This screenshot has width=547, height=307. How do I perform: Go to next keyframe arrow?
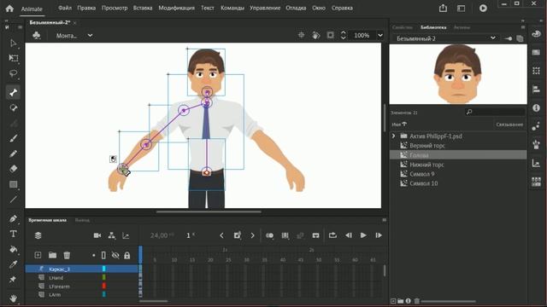pos(253,235)
